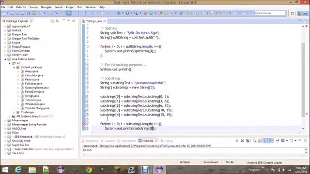Collapse the Java Tutorial Series project
This screenshot has width=310, height=174.
click(5, 59)
